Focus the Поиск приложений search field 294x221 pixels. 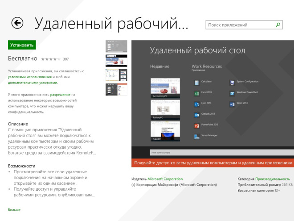pos(240,25)
